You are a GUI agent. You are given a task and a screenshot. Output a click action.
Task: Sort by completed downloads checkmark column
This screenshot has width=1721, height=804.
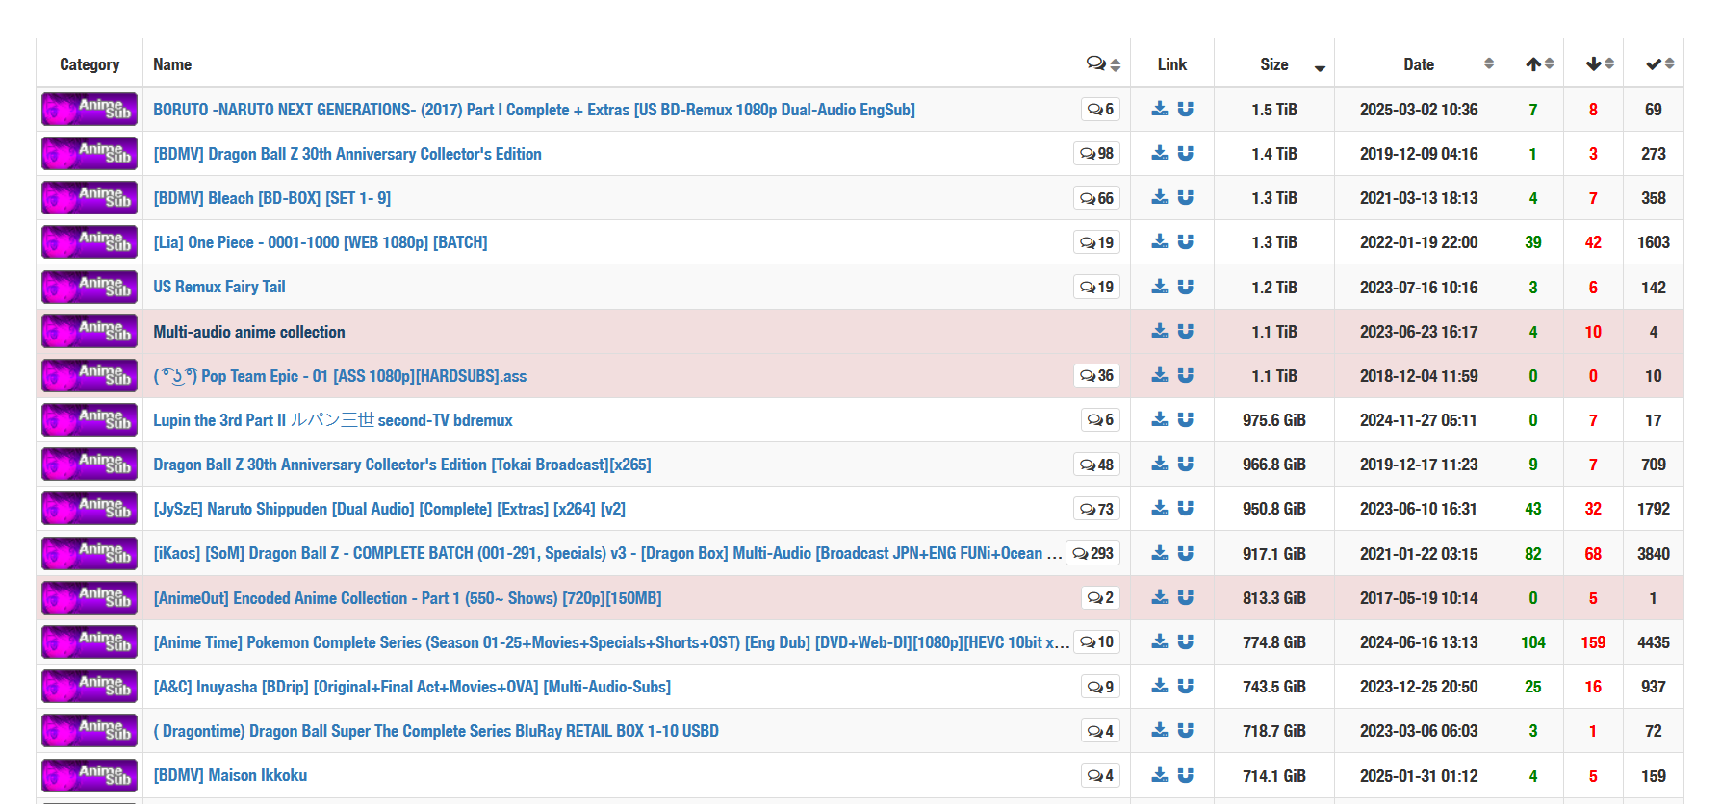(x=1654, y=63)
